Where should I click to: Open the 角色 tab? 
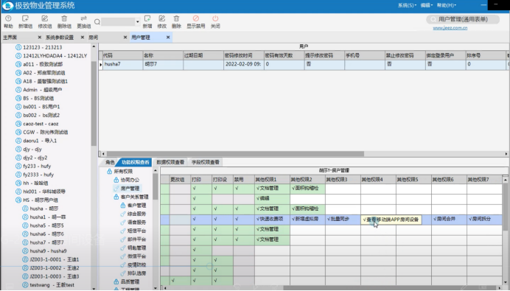[110, 162]
